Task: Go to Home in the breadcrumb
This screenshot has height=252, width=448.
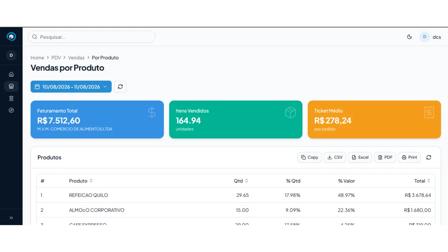Action: [37, 58]
